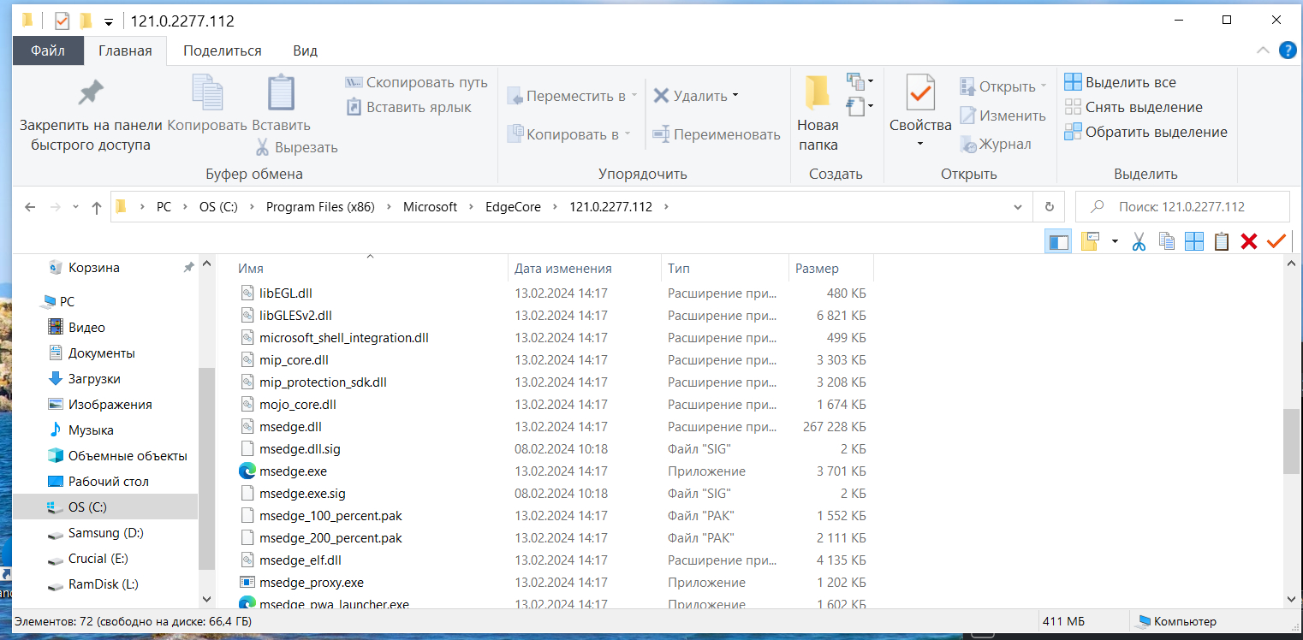Click the ribbon Копировать button
The width and height of the screenshot is (1303, 640).
pos(207,104)
